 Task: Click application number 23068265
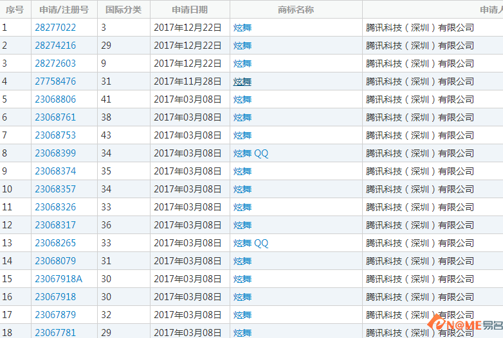tap(55, 243)
